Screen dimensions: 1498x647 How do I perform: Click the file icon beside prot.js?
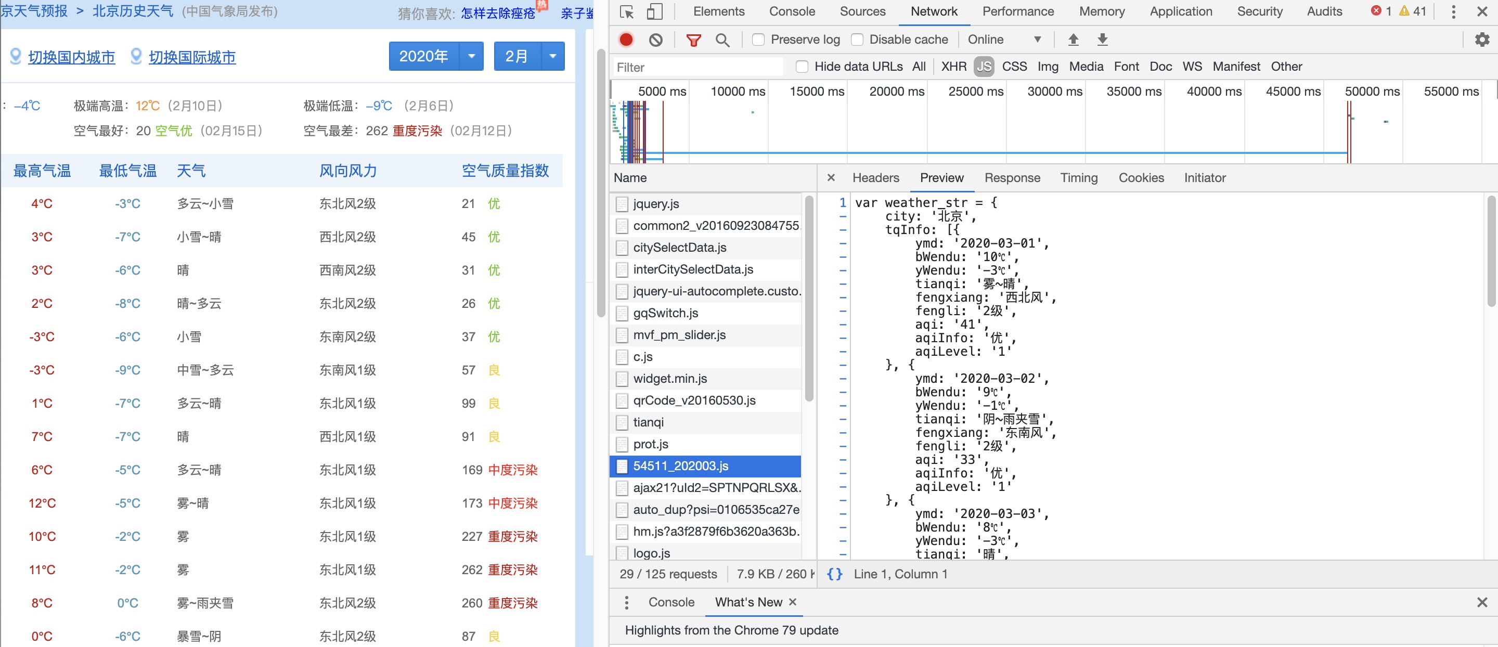(x=622, y=444)
